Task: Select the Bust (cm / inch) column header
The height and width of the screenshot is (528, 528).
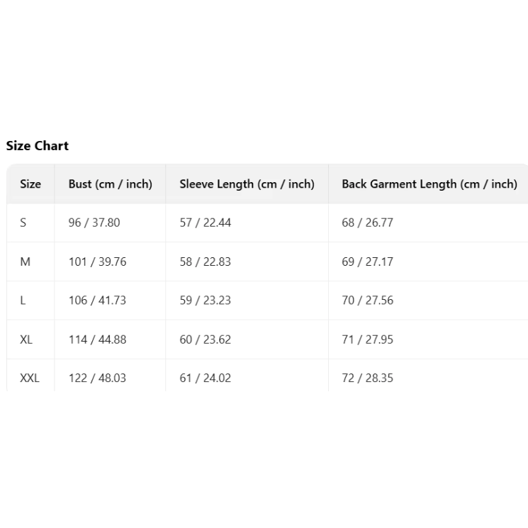Action: [x=110, y=184]
